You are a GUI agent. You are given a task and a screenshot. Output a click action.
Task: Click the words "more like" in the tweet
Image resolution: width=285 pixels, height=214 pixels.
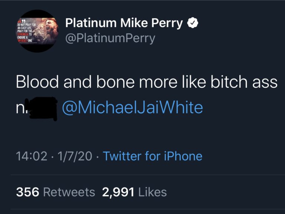point(164,82)
